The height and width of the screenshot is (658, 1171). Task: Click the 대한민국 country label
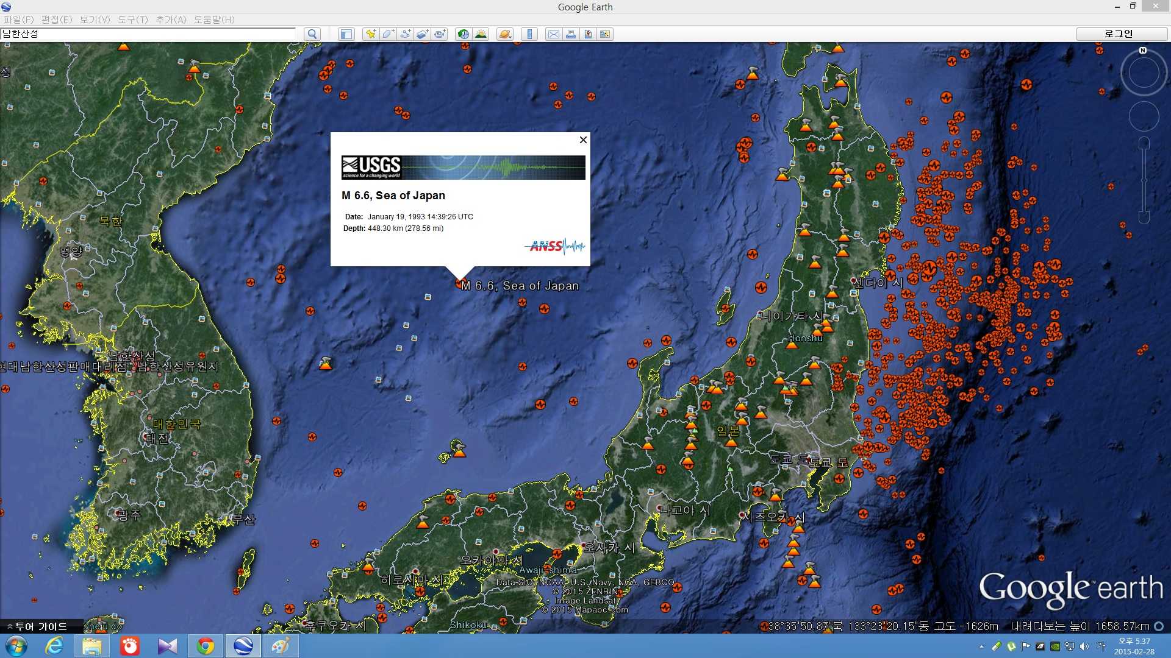coord(176,424)
